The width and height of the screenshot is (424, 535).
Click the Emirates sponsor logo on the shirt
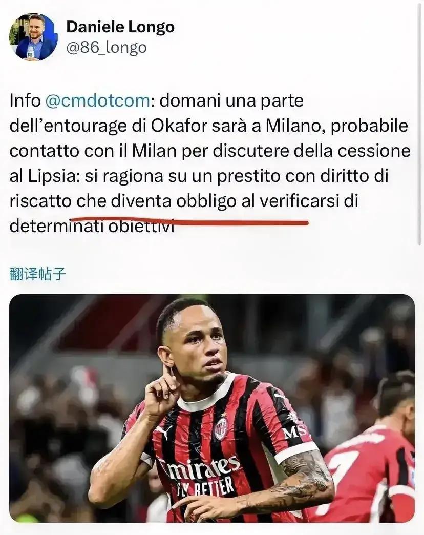coord(202,469)
